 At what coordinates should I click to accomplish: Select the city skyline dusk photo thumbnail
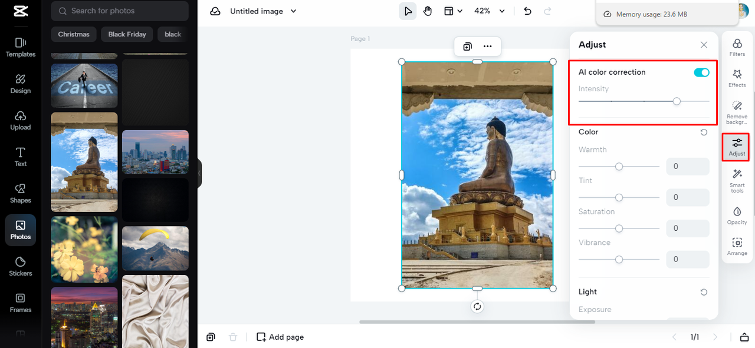(x=155, y=152)
